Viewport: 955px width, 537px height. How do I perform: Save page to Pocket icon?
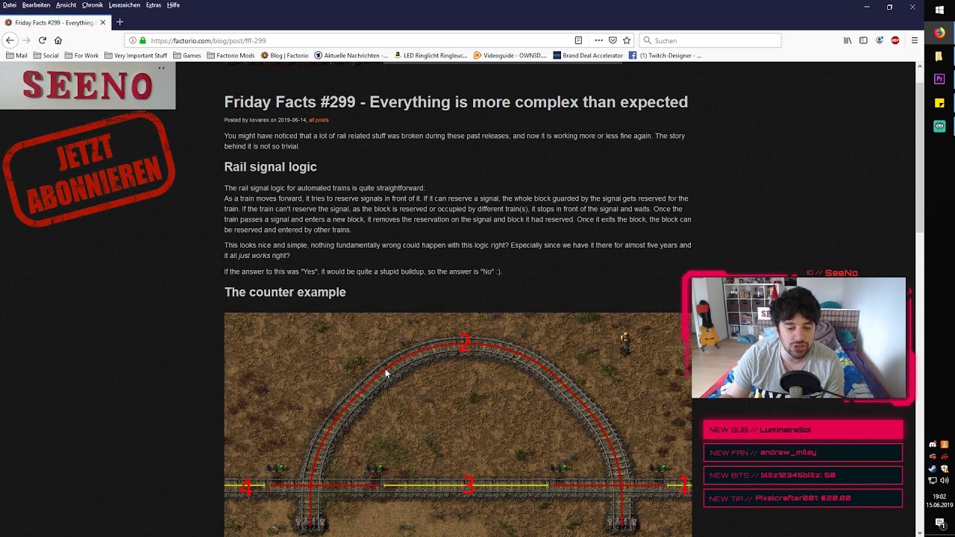pyautogui.click(x=613, y=40)
